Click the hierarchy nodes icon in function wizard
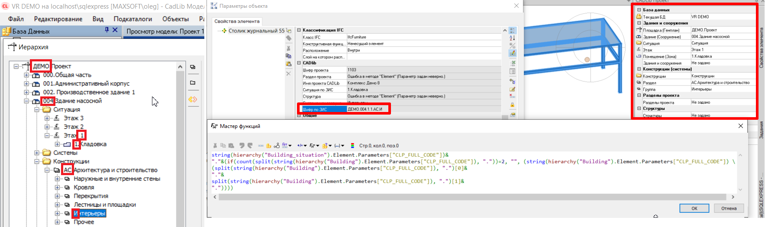Screen dimensions: 765x227 pos(277,146)
